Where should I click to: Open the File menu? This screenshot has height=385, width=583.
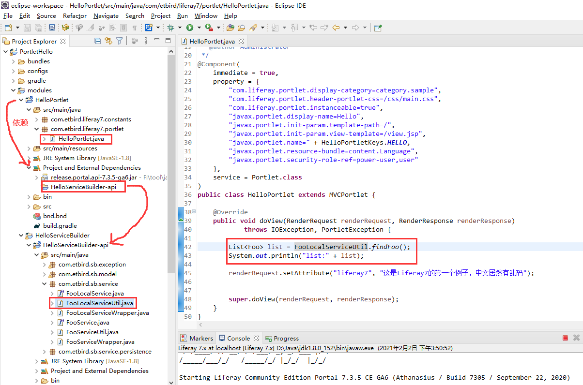coord(8,15)
